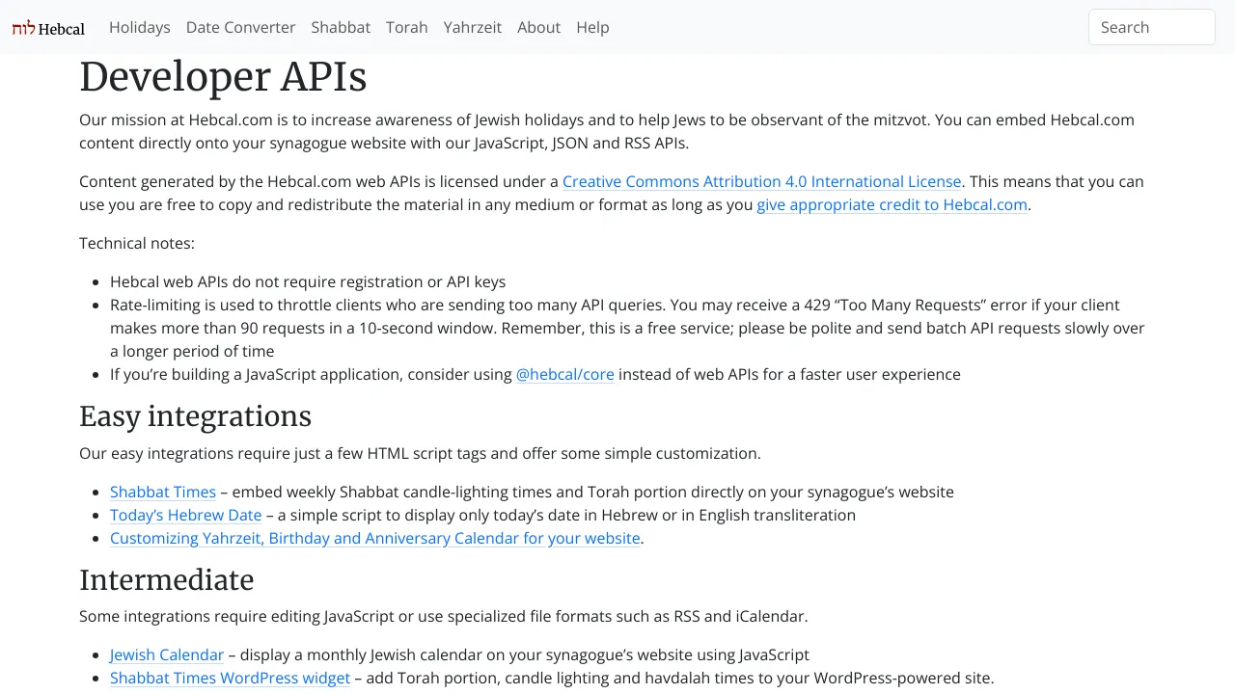This screenshot has width=1235, height=694.
Task: Follow the give appropriate credit to Hebcal.com link
Action: pos(892,204)
